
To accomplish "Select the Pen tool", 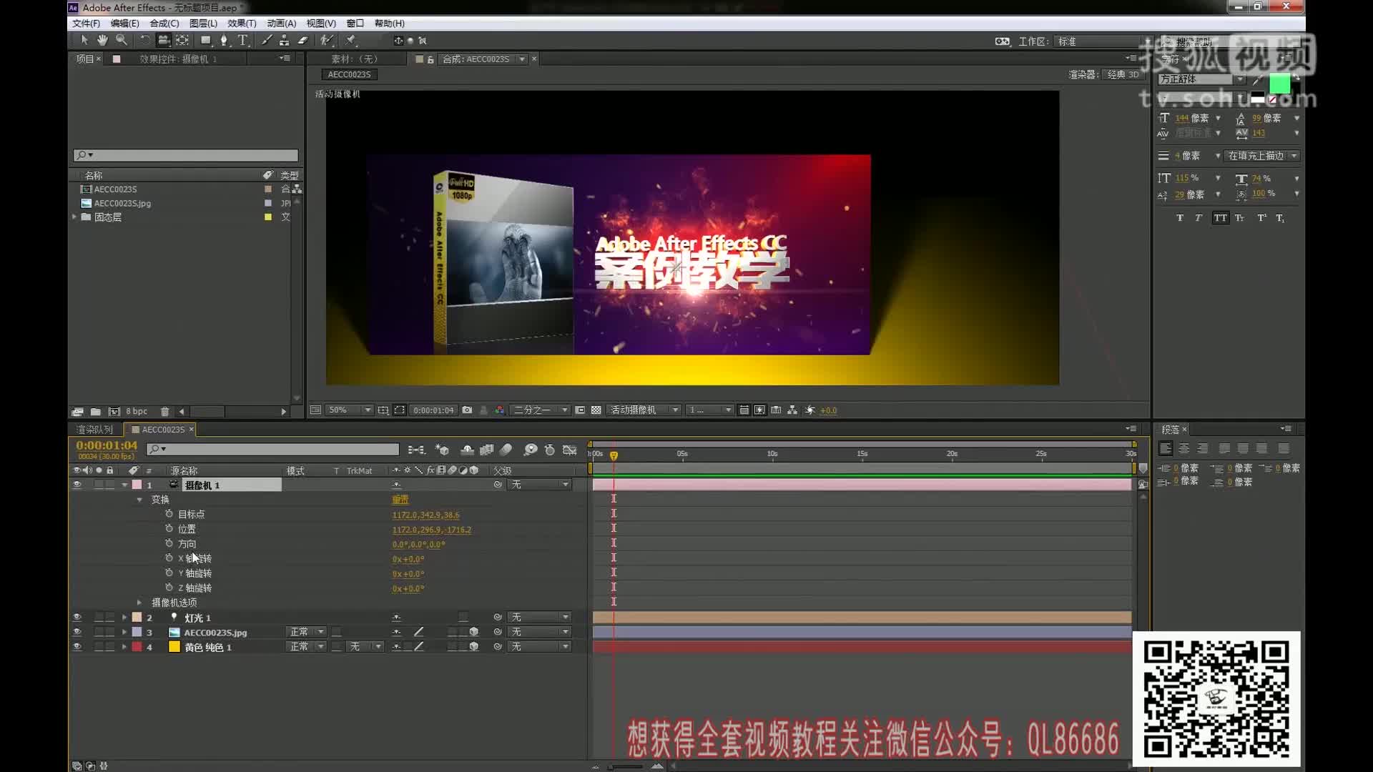I will pos(225,40).
